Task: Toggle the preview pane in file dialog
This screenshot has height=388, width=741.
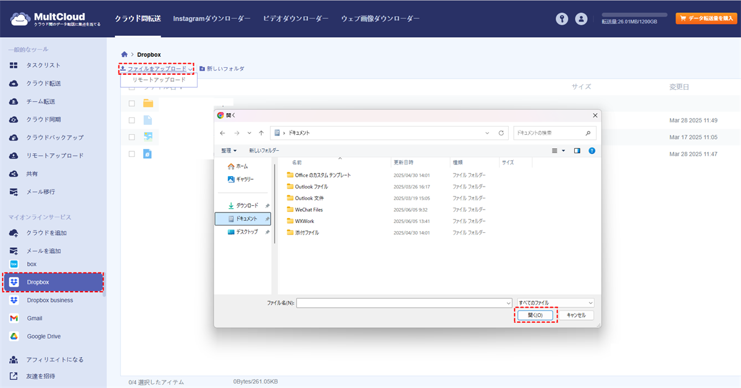Action: coord(577,150)
